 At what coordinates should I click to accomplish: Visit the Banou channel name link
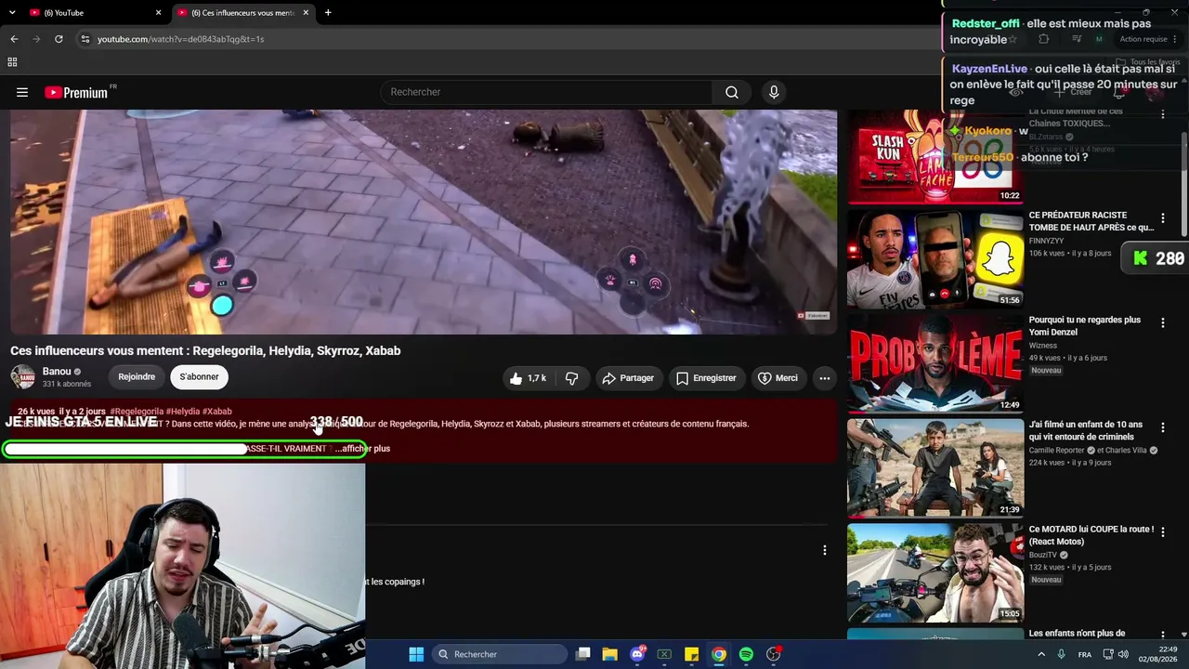click(57, 372)
